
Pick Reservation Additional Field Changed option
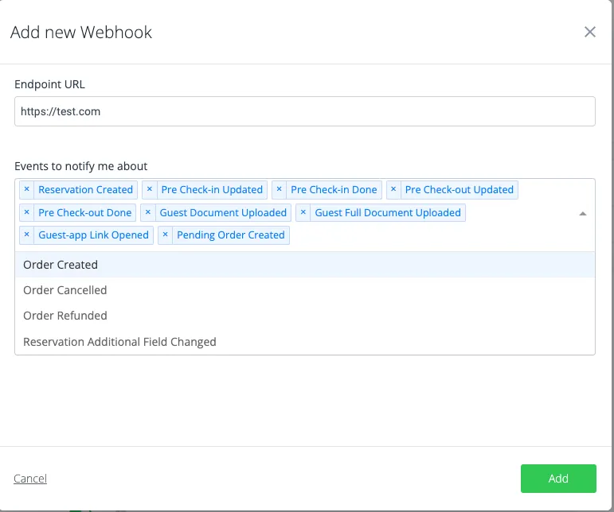(x=305, y=342)
